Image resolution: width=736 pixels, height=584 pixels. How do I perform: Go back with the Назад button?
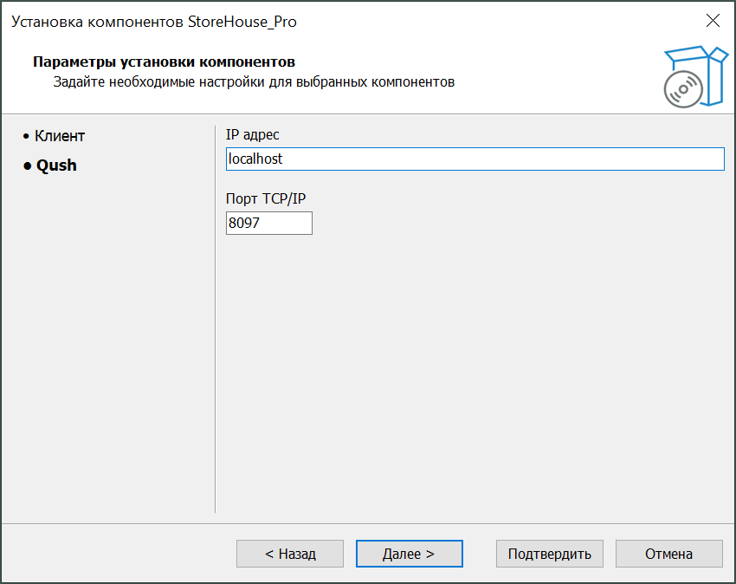290,554
